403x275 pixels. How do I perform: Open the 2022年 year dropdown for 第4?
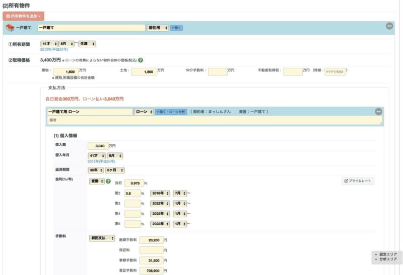tap(160, 214)
